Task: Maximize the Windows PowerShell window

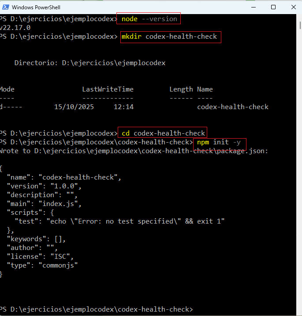Action: (273, 7)
